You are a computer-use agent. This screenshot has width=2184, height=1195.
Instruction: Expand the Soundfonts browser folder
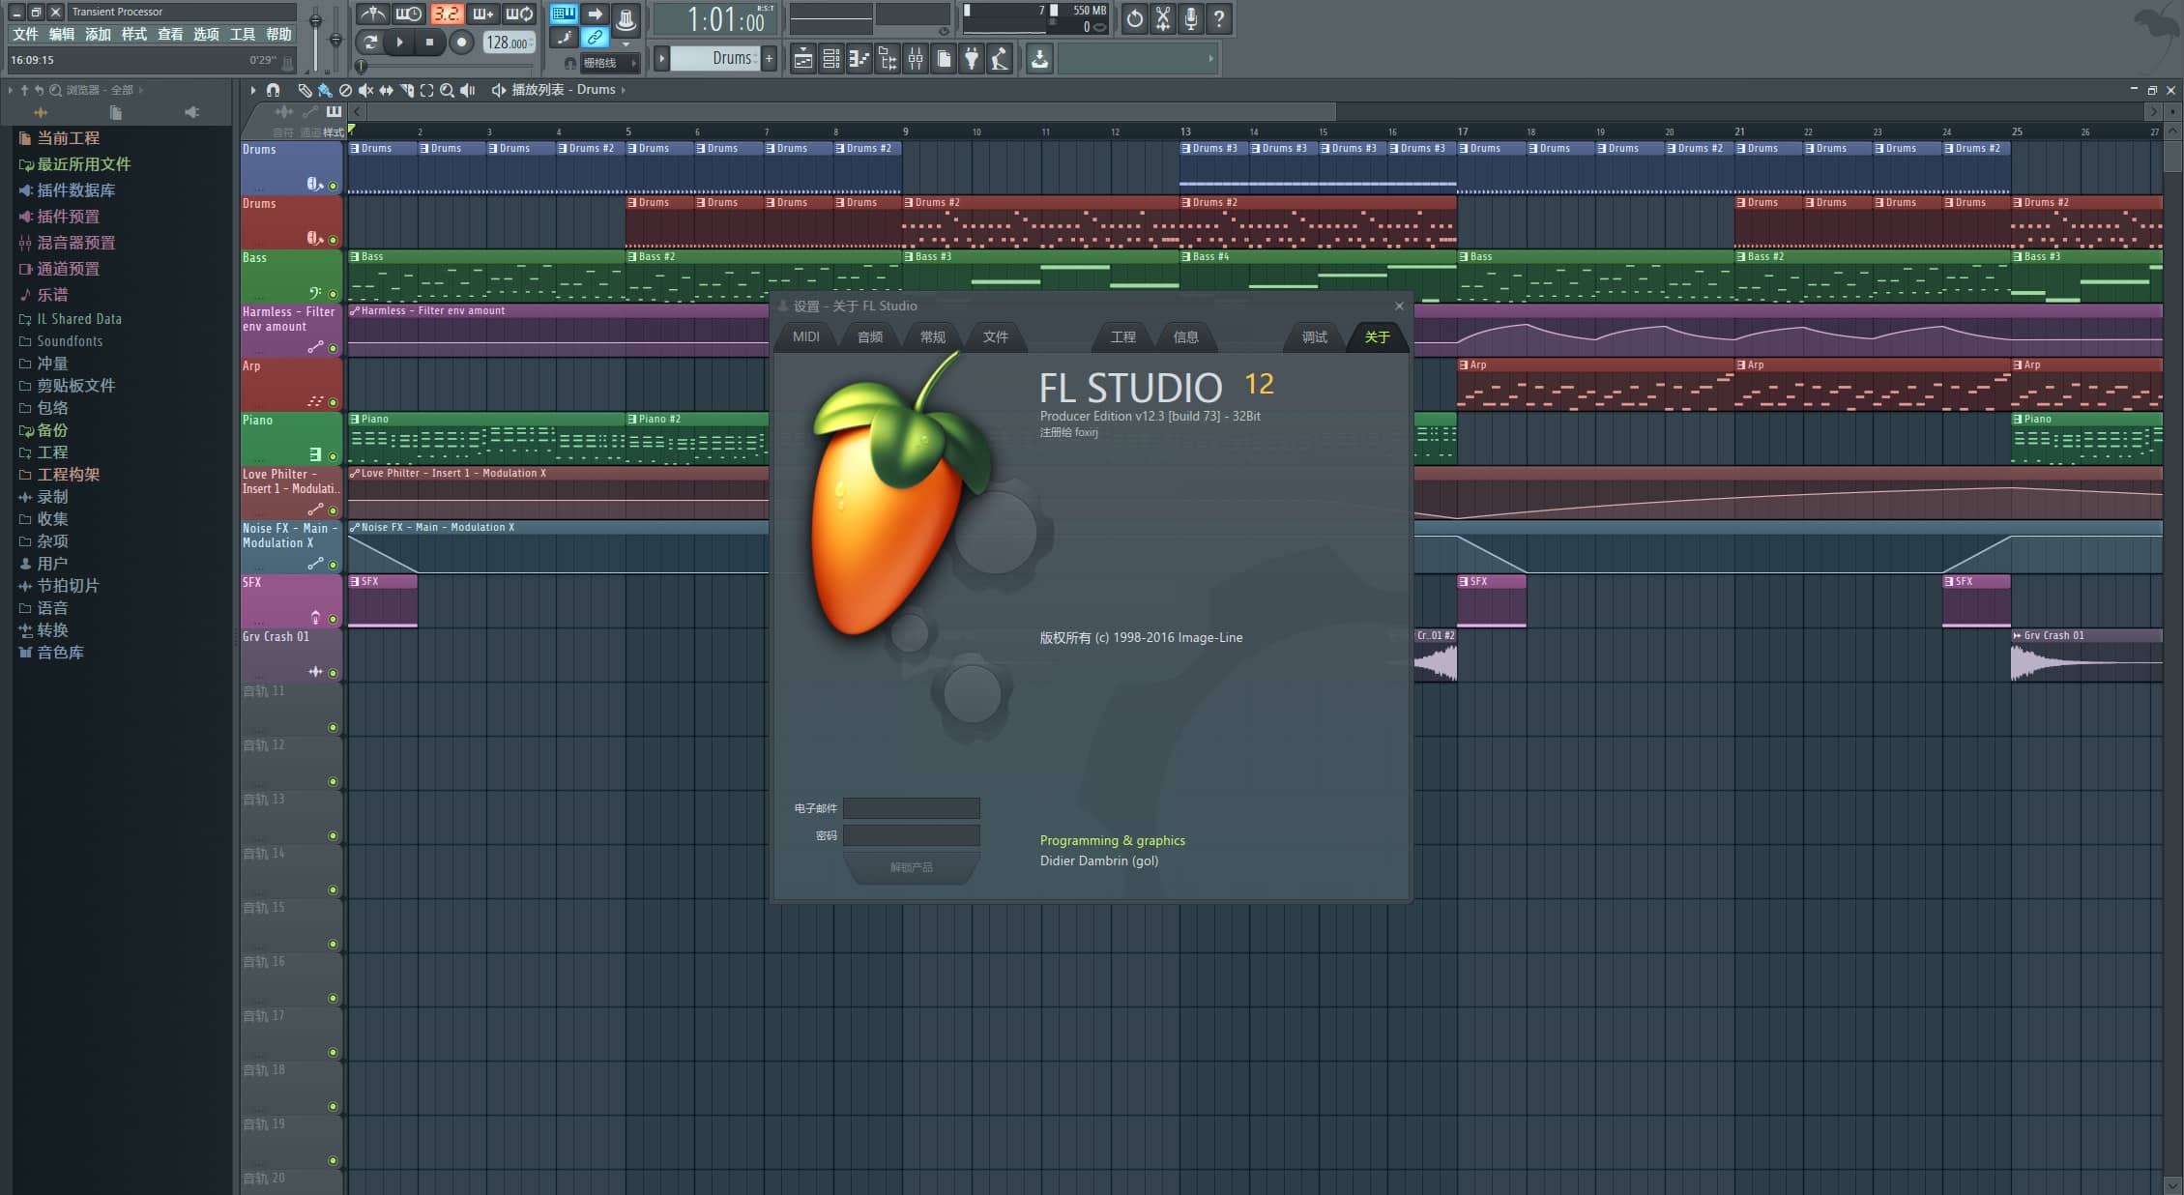click(x=70, y=341)
